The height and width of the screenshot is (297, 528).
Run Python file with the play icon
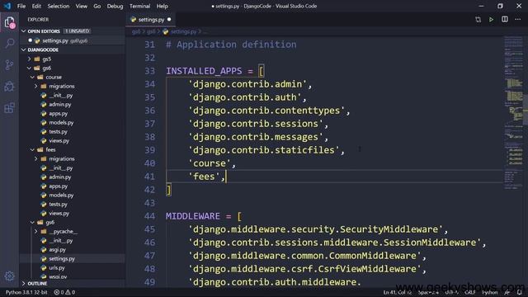point(492,20)
